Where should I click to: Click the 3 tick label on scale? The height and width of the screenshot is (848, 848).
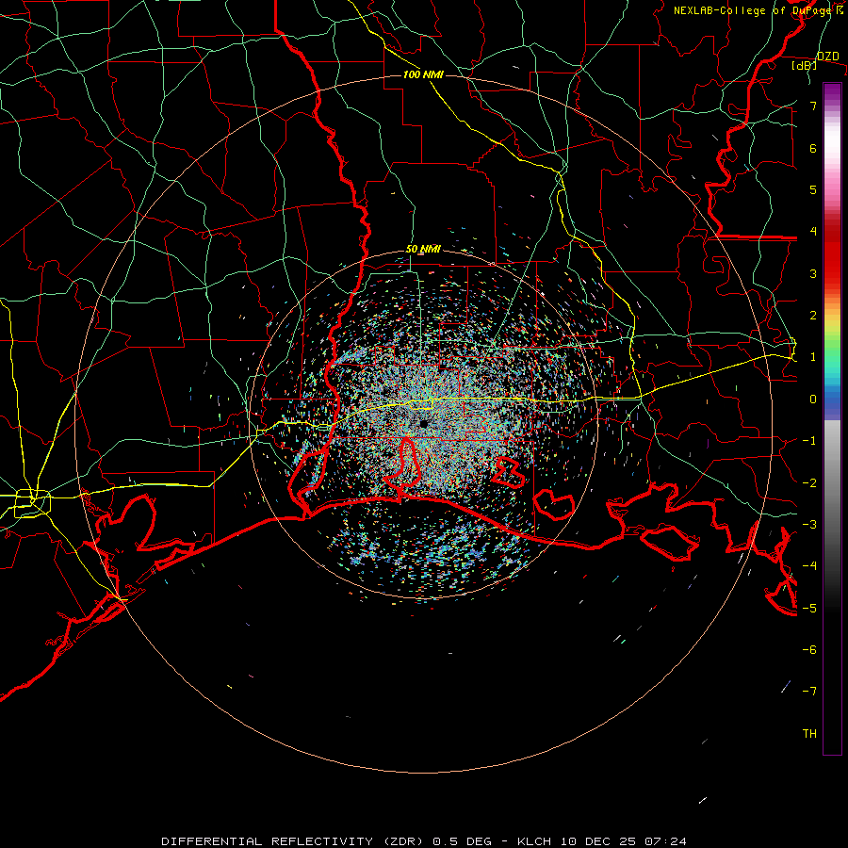(813, 273)
